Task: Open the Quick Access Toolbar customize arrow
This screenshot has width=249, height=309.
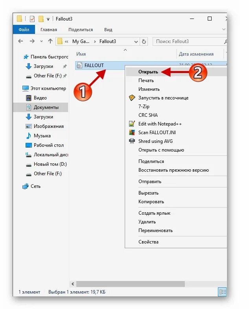Action: (48, 19)
